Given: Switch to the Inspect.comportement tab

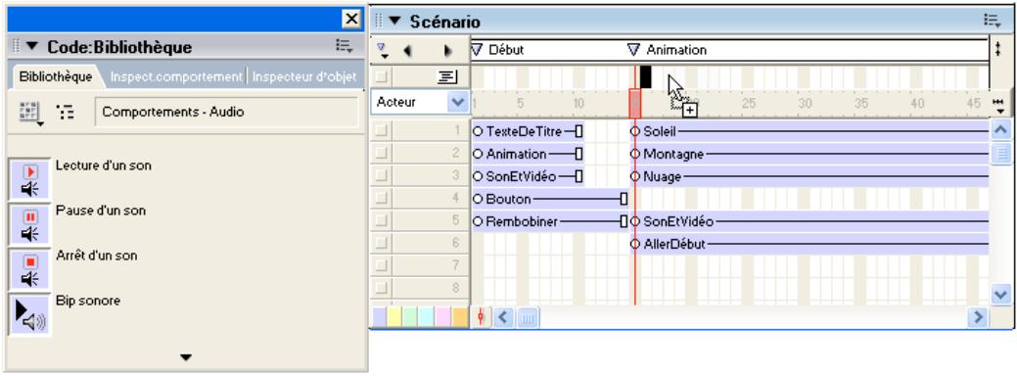Looking at the screenshot, I should (176, 76).
